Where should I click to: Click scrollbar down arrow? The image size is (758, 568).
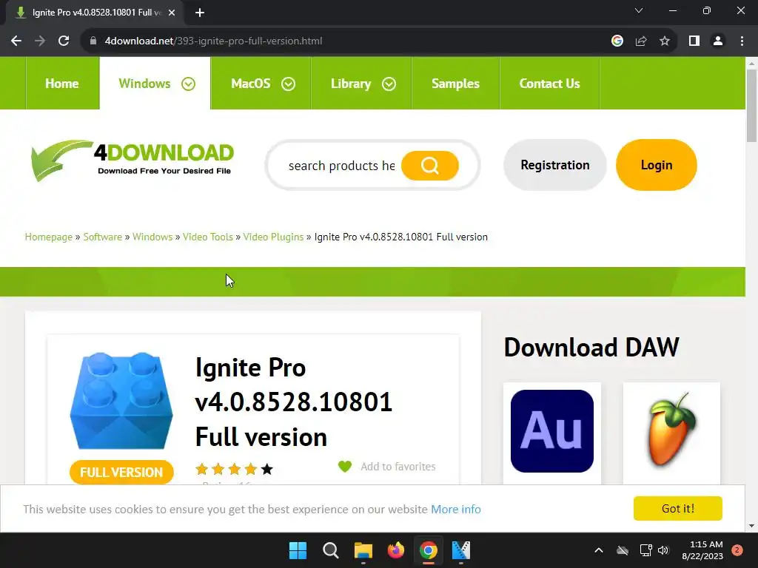click(x=752, y=526)
